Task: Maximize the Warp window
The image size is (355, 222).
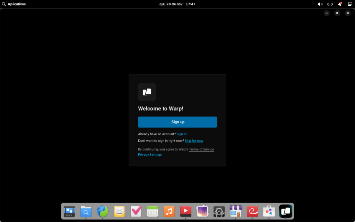Action: coord(337,13)
